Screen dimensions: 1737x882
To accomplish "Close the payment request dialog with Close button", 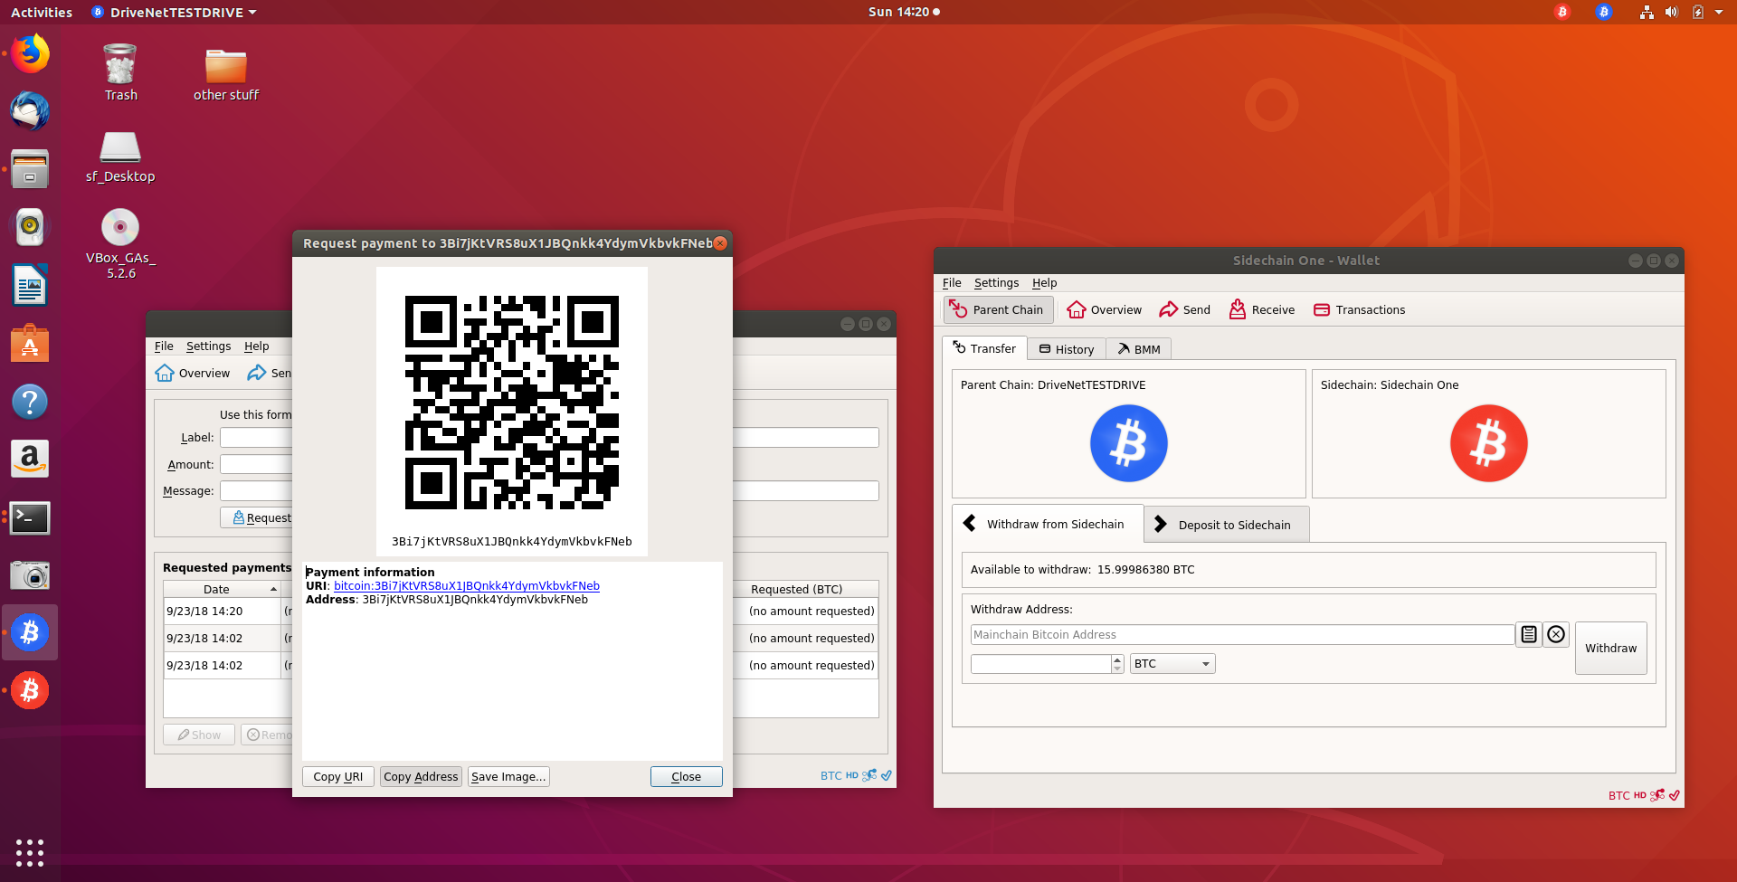I will click(x=686, y=776).
